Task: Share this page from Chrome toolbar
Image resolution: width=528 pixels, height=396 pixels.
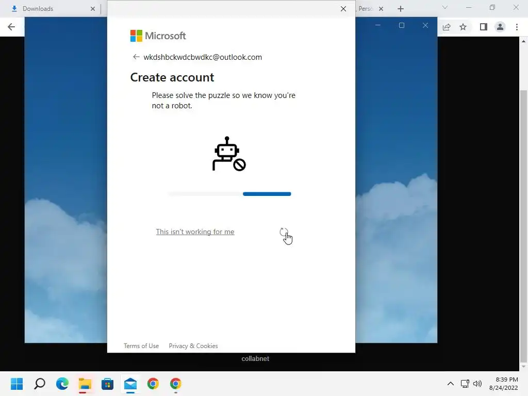Action: click(x=447, y=27)
